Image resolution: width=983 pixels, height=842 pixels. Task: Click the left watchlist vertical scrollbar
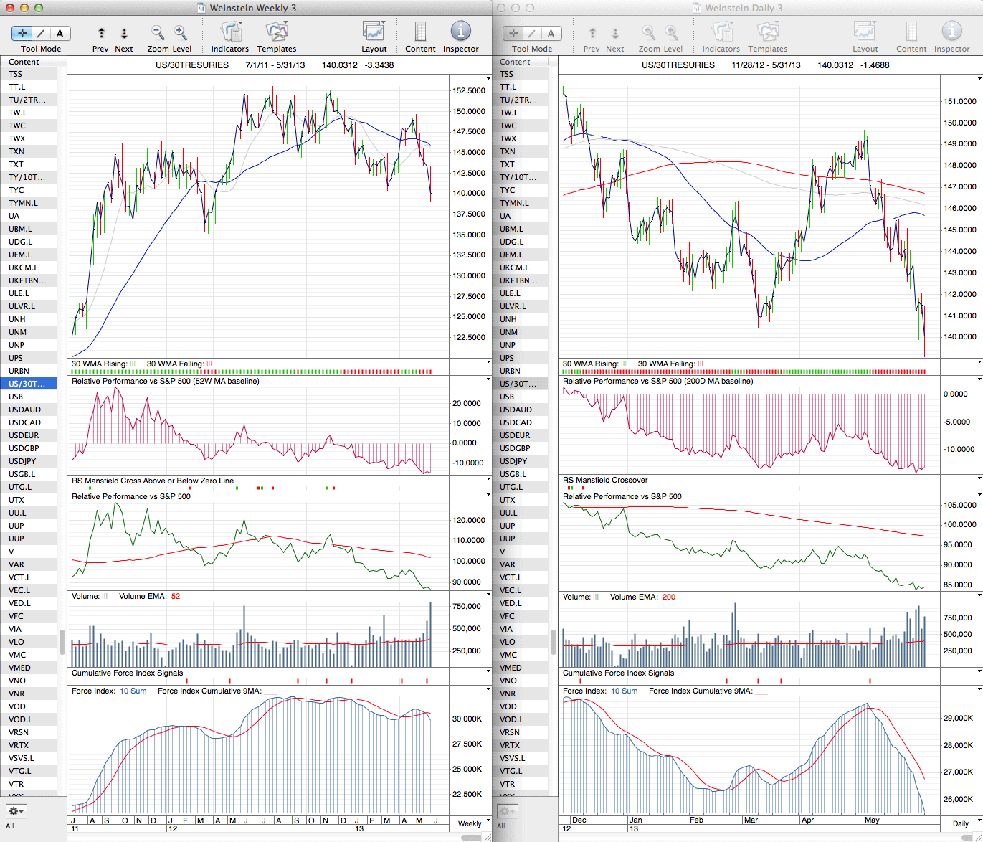point(62,642)
